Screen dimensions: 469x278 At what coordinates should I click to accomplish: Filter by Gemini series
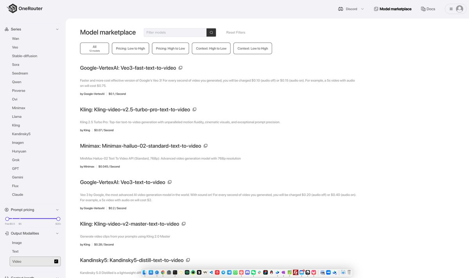coord(18,177)
